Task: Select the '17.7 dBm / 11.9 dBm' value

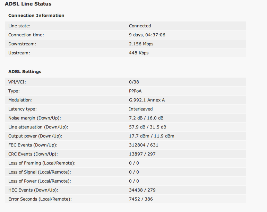Action: pyautogui.click(x=152, y=136)
